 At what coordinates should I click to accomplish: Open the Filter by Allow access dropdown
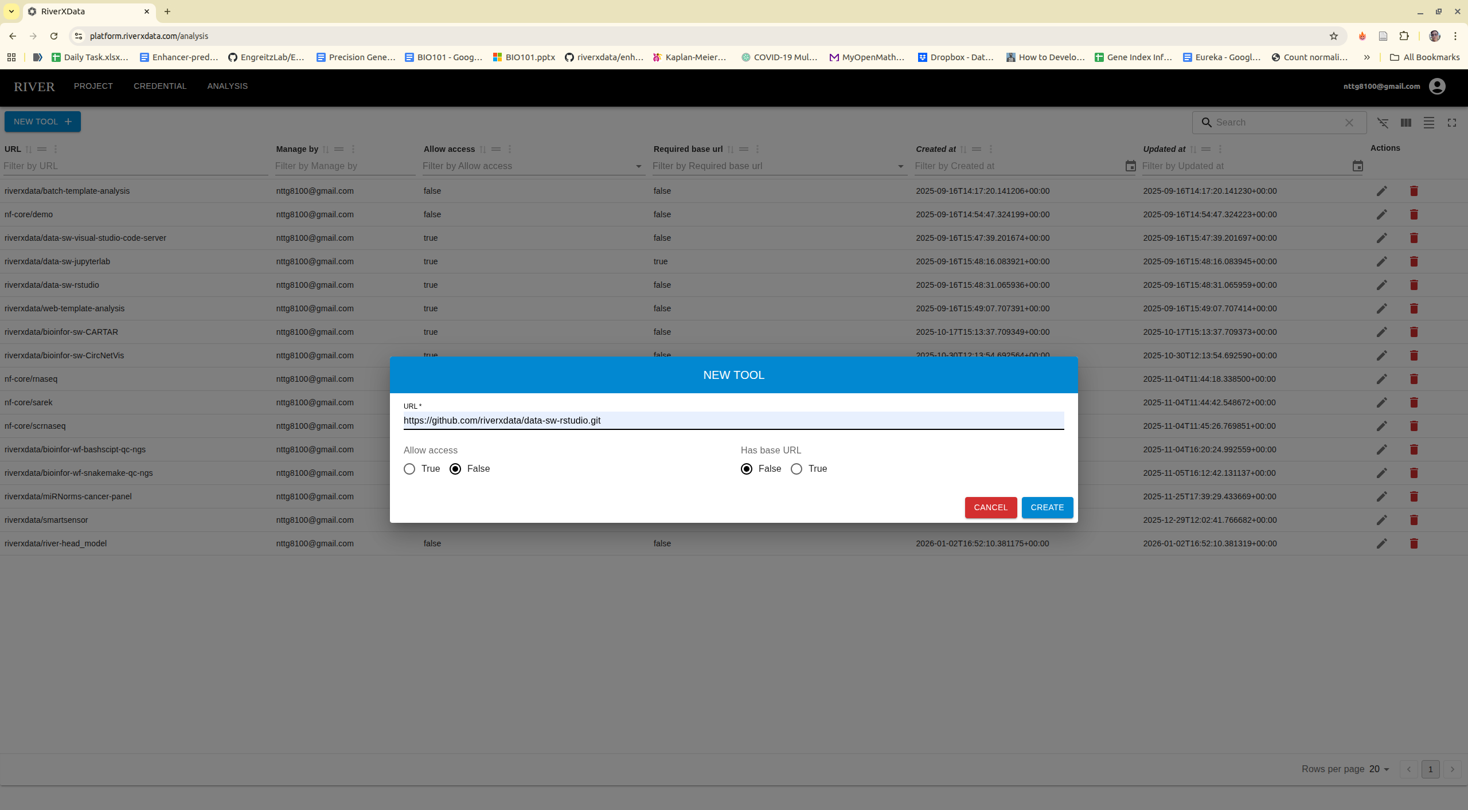638,167
